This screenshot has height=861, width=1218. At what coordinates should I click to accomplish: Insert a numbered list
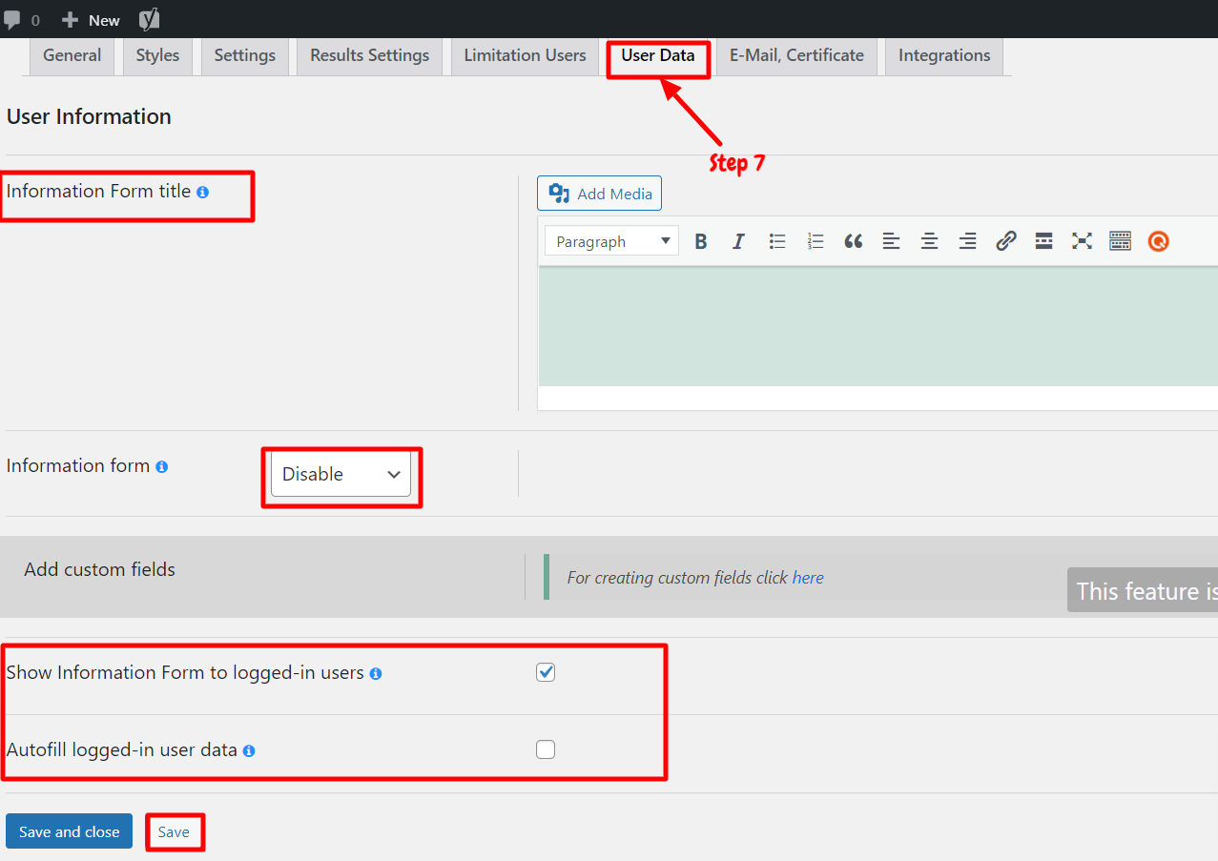tap(815, 241)
